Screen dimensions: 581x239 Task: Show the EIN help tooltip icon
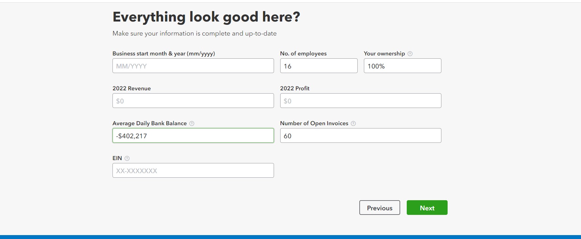coord(127,158)
